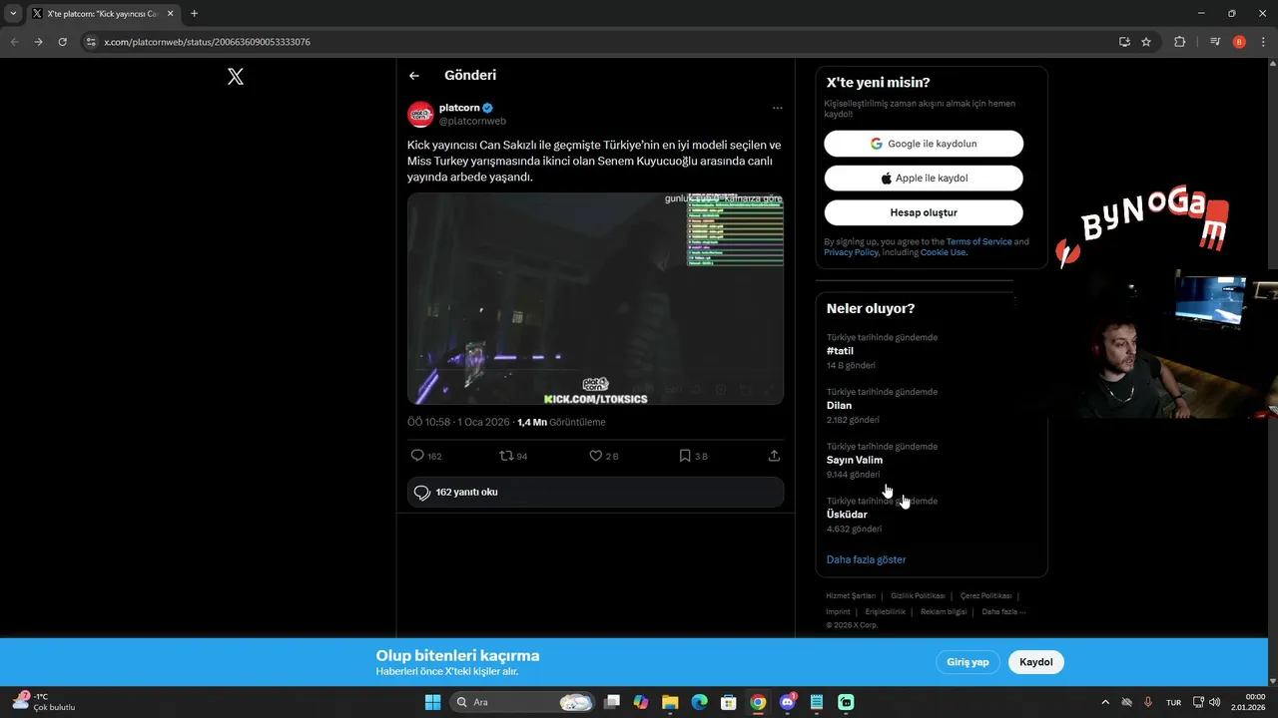Open Microsoft Store from taskbar
The width and height of the screenshot is (1278, 718).
click(x=729, y=702)
